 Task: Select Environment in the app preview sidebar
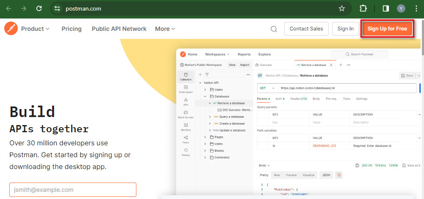pos(186,90)
